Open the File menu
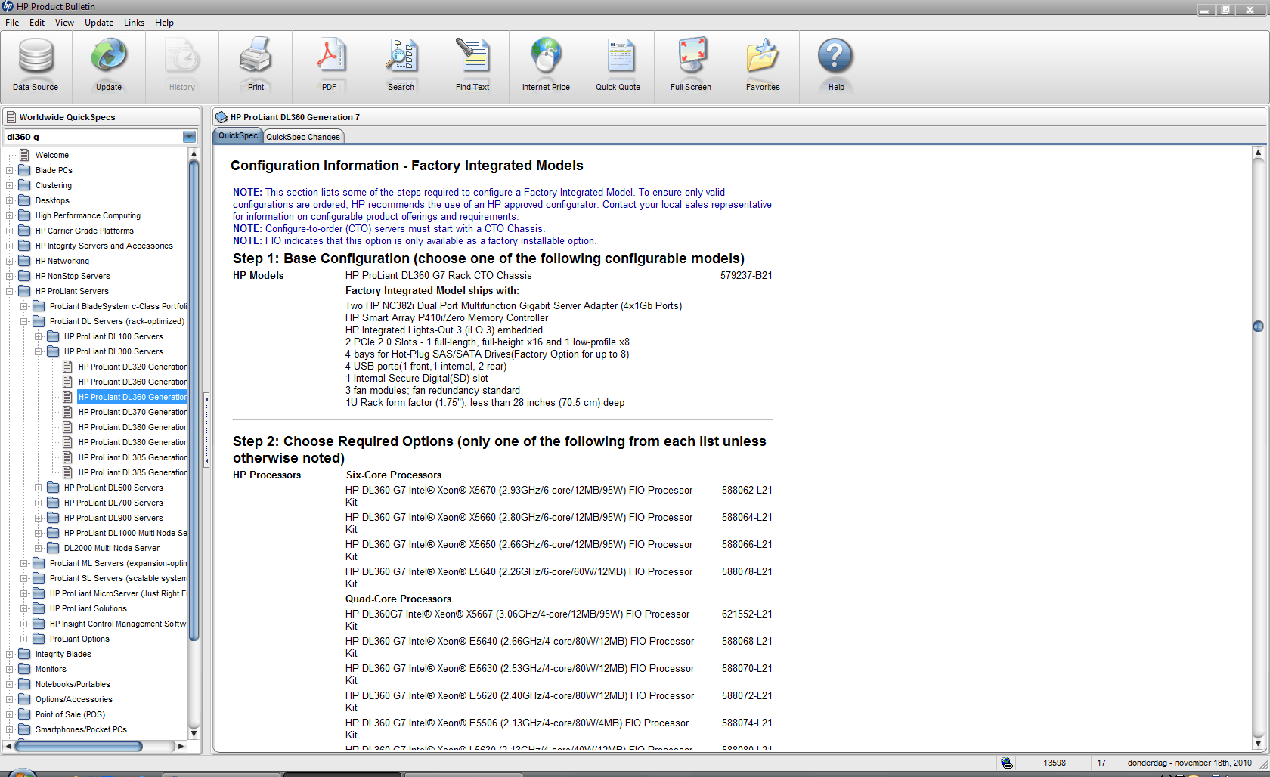1270x777 pixels. [12, 23]
